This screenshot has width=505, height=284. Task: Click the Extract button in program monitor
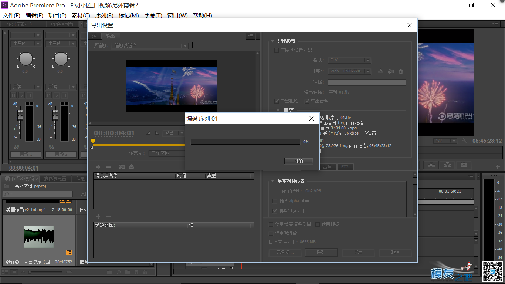pyautogui.click(x=447, y=165)
